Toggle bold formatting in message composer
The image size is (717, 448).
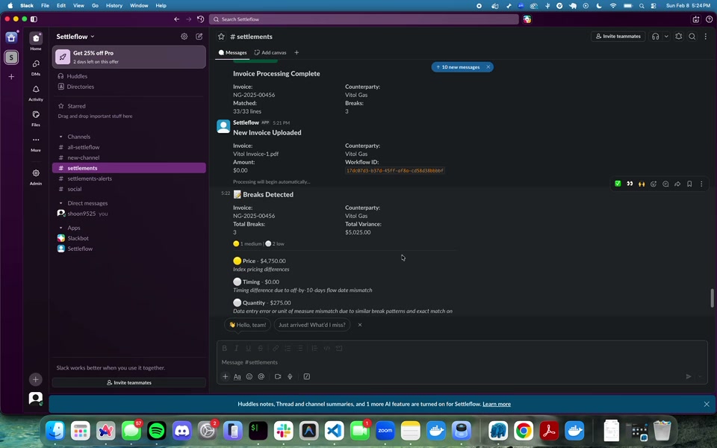(225, 348)
